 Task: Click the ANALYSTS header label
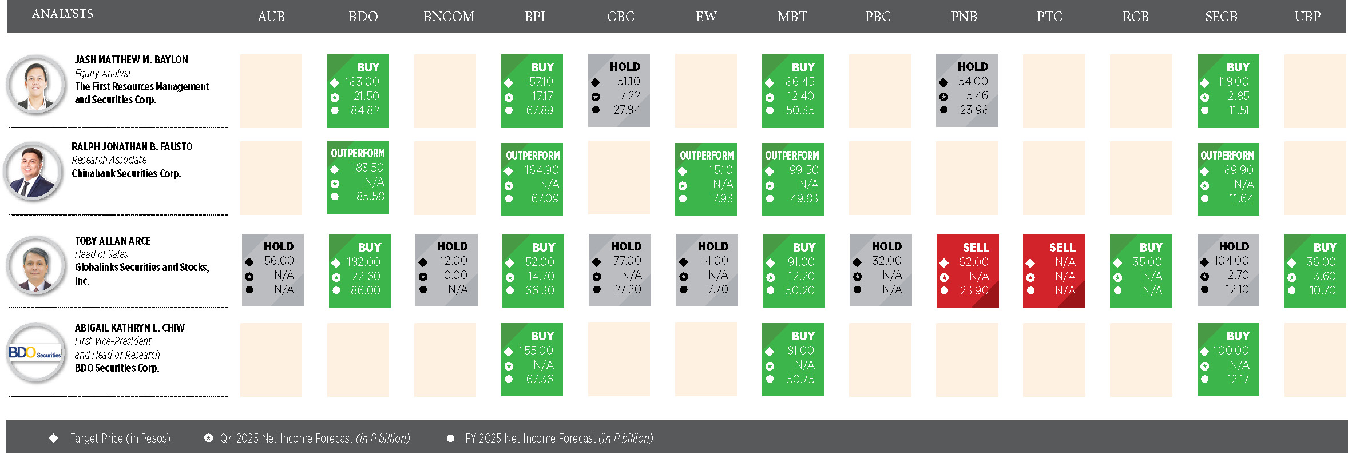point(62,14)
